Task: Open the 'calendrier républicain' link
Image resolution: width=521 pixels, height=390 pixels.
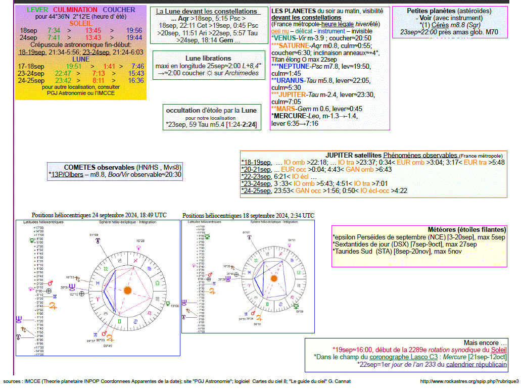Action: (x=477, y=364)
